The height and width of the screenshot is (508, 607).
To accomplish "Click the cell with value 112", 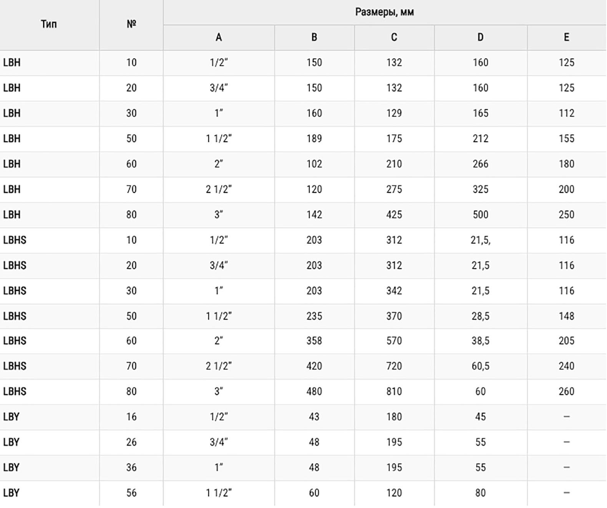I will 566,113.
